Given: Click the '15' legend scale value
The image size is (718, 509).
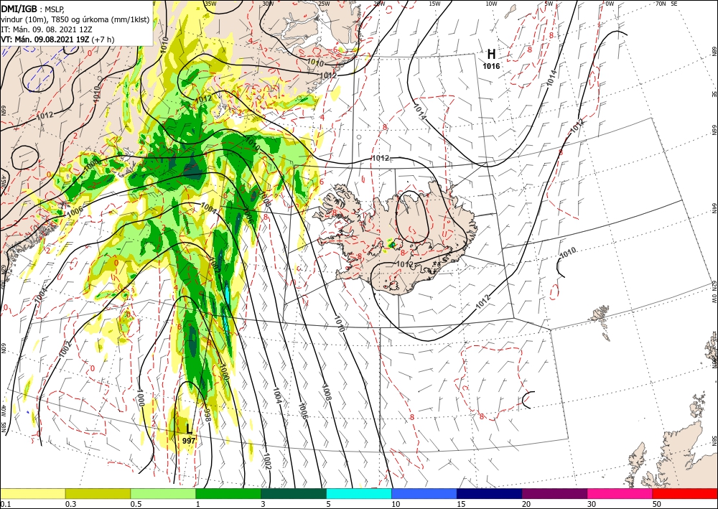Looking at the screenshot, I should [x=461, y=504].
